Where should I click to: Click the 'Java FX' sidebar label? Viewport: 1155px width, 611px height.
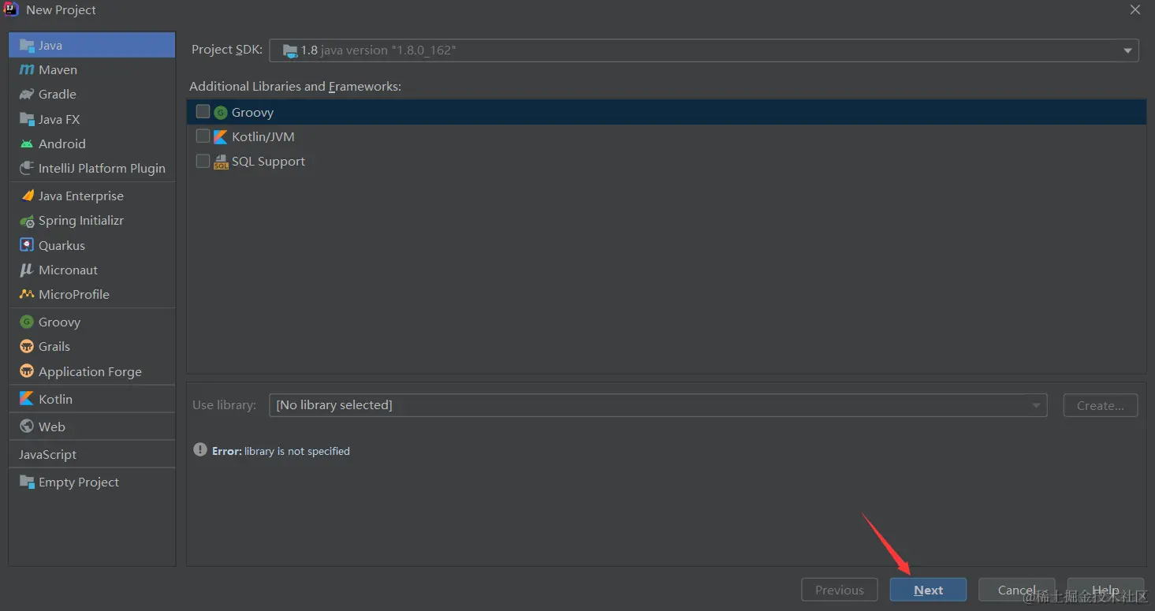(x=59, y=120)
